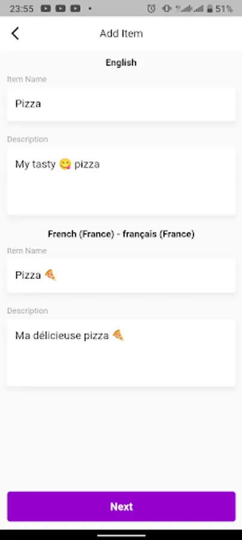Focus the English Item Name field

[122, 104]
